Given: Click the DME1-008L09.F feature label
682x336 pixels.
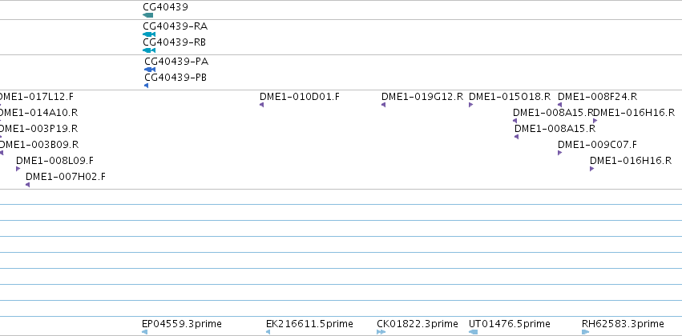Looking at the screenshot, I should [x=54, y=161].
